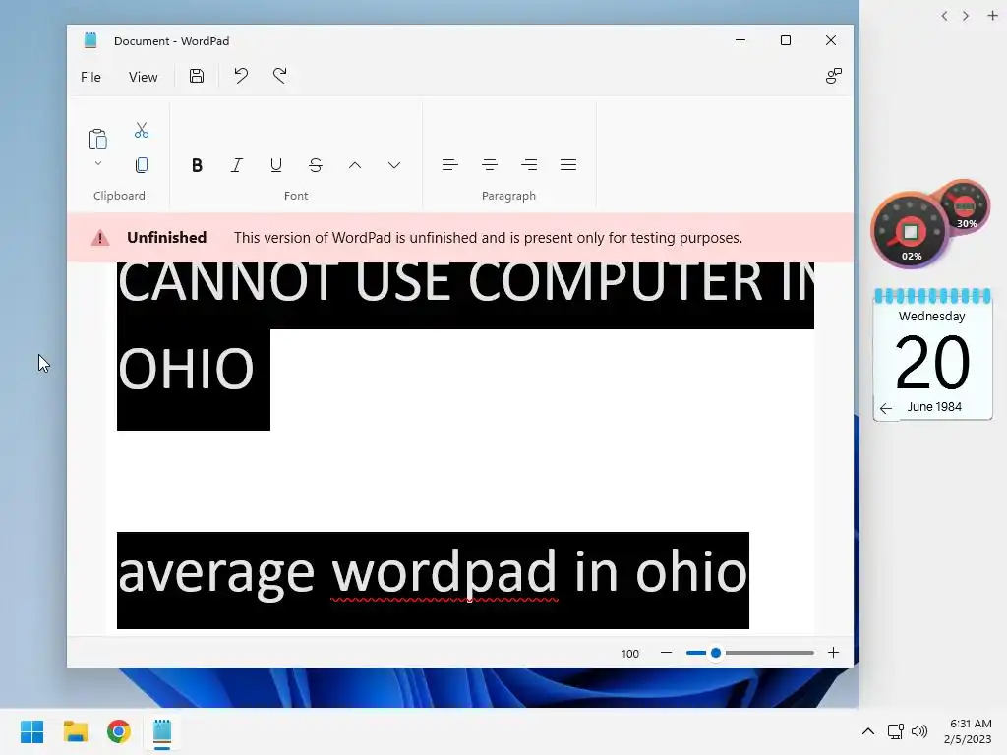1007x755 pixels.
Task: Launch Chrome from the taskbar
Action: (x=119, y=731)
